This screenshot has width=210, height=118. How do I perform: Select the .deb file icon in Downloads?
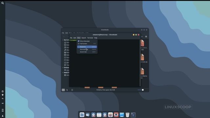[142, 43]
